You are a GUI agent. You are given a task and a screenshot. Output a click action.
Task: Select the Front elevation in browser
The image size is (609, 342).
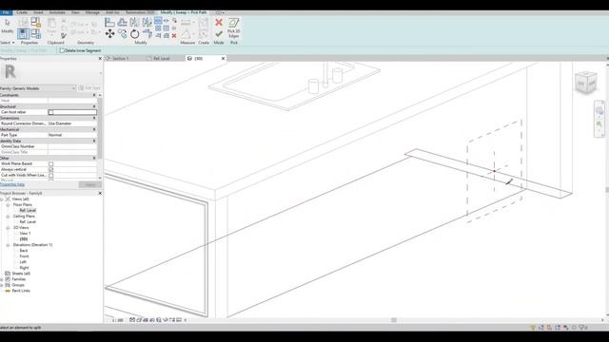24,256
